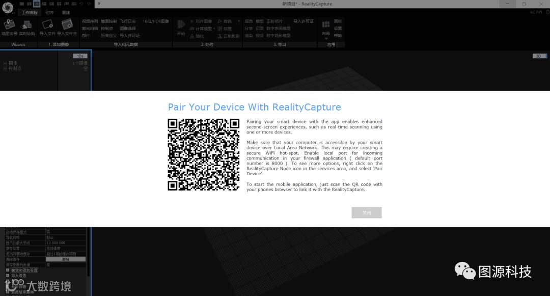This screenshot has height=296, width=550.
Task: Select the 着色 colorize tool
Action: 225,21
